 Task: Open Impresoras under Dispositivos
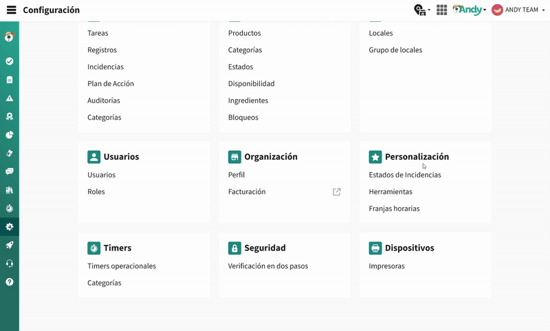pyautogui.click(x=386, y=266)
